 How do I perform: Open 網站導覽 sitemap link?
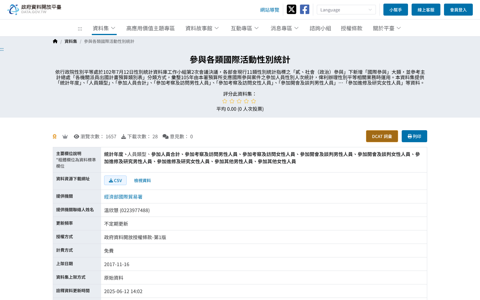[x=270, y=10]
